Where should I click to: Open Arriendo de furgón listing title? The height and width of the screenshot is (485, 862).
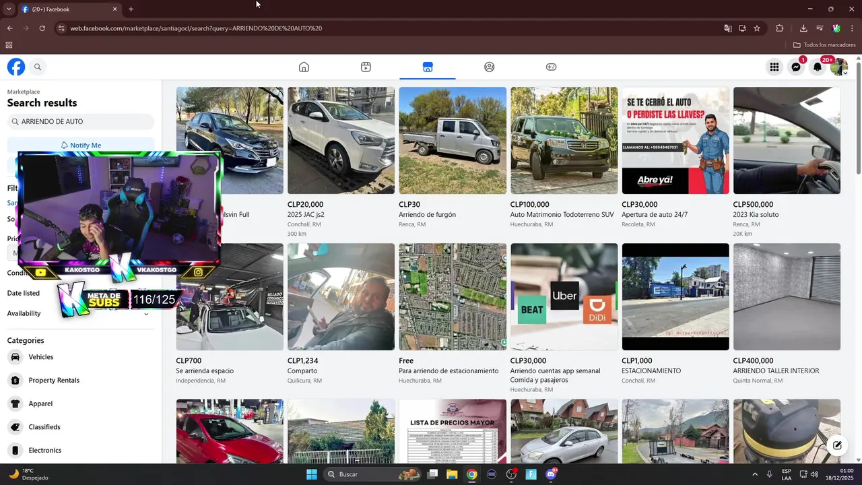pyautogui.click(x=427, y=214)
